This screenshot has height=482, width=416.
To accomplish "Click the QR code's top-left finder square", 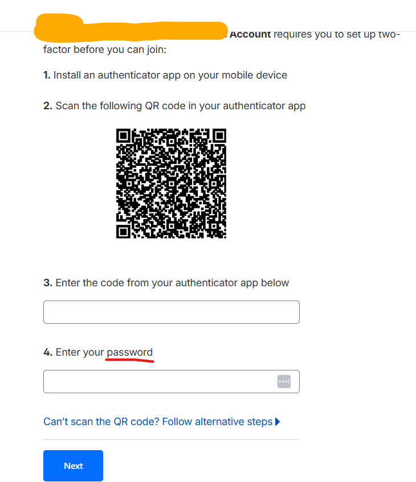I will [x=124, y=136].
